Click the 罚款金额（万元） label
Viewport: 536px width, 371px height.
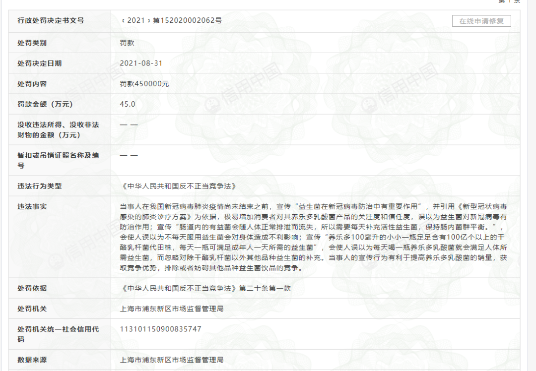point(45,104)
